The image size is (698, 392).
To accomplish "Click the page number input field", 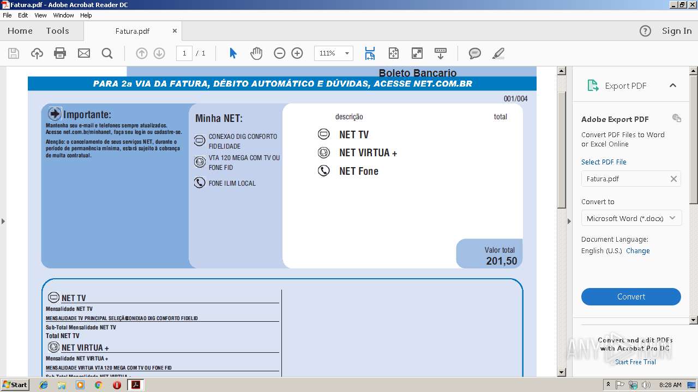I will 184,53.
